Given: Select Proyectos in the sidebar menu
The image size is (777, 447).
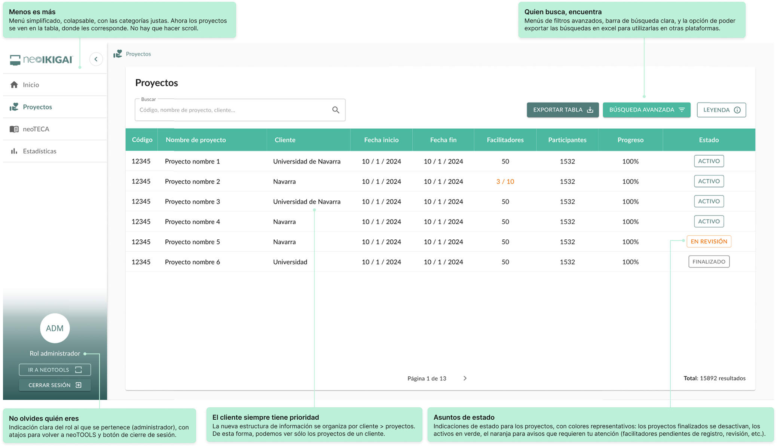Looking at the screenshot, I should [x=37, y=107].
